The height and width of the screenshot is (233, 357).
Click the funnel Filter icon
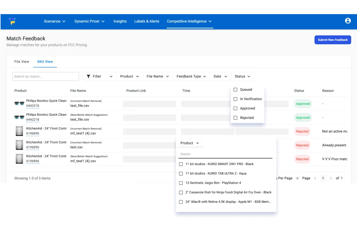coord(88,77)
